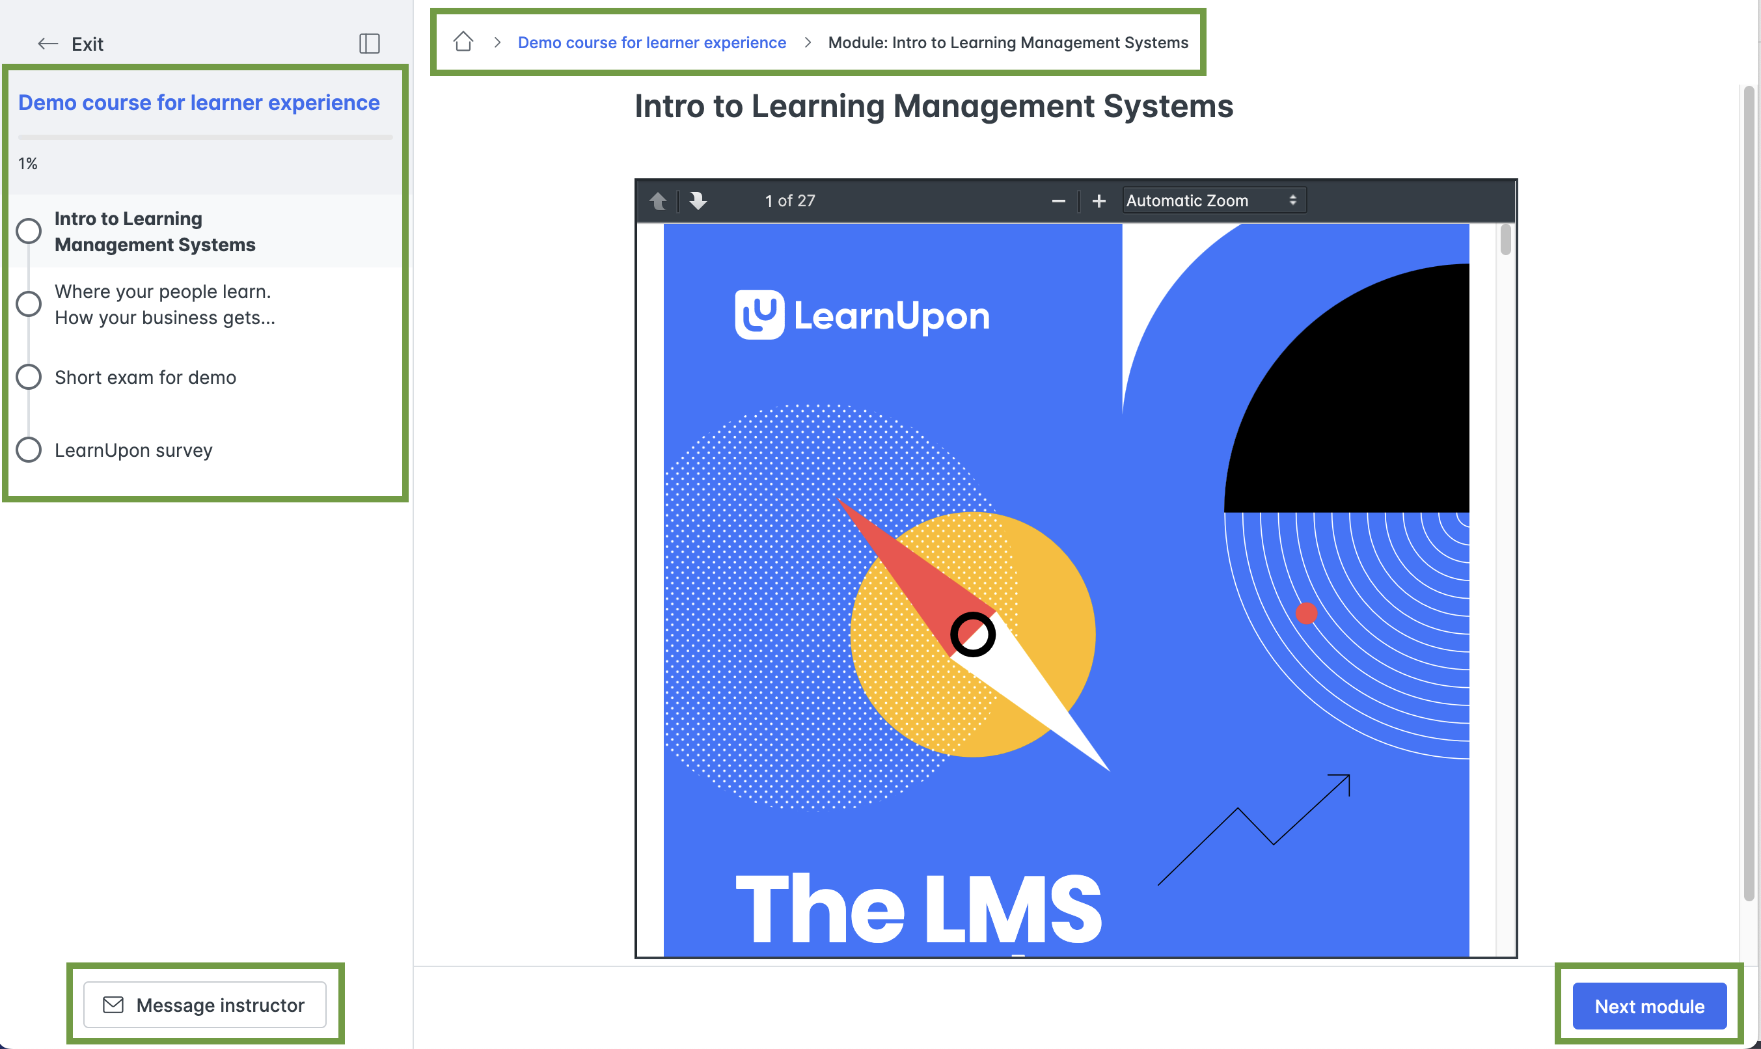The height and width of the screenshot is (1049, 1761).
Task: Select the Short exam for demo circle
Action: coord(28,376)
